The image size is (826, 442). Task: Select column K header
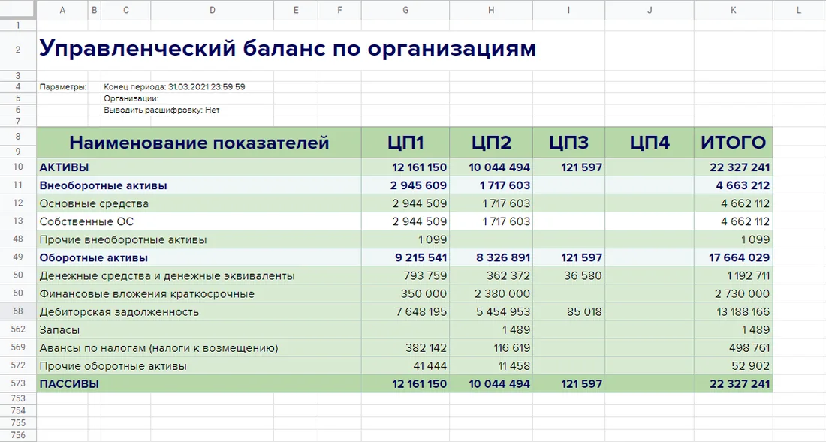point(734,10)
